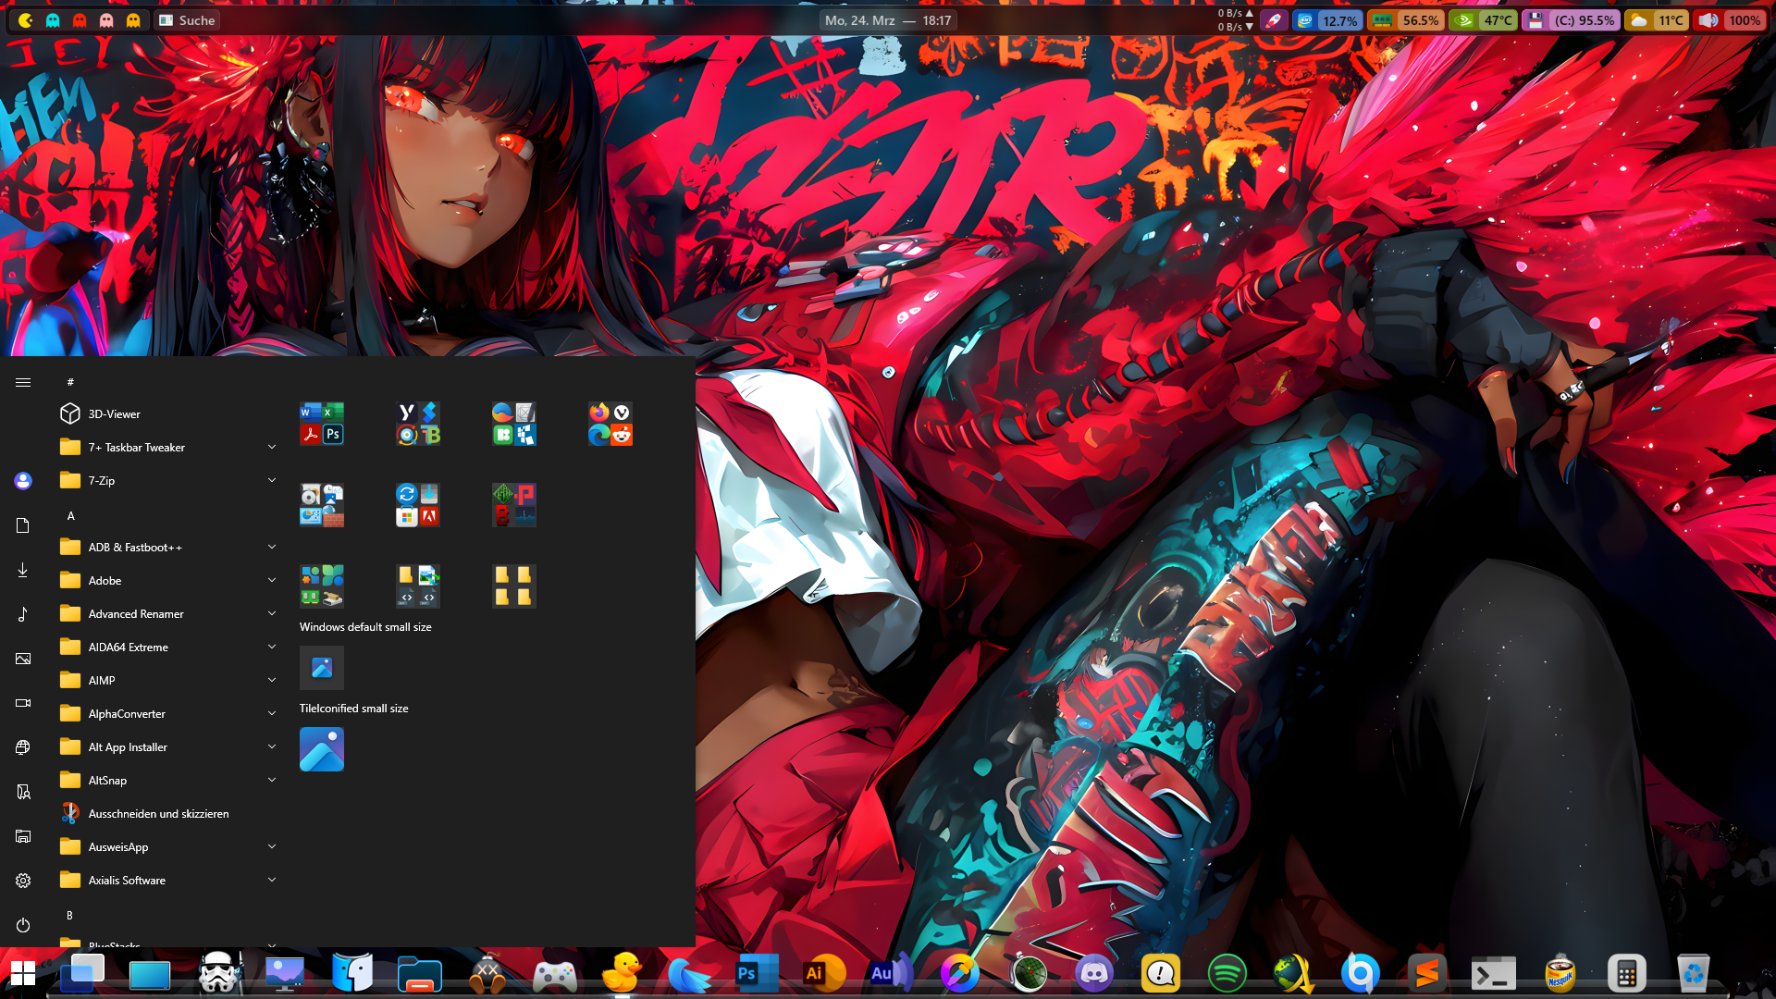Click the Stormtrooper helmet dock icon
The image size is (1776, 999).
click(x=219, y=973)
